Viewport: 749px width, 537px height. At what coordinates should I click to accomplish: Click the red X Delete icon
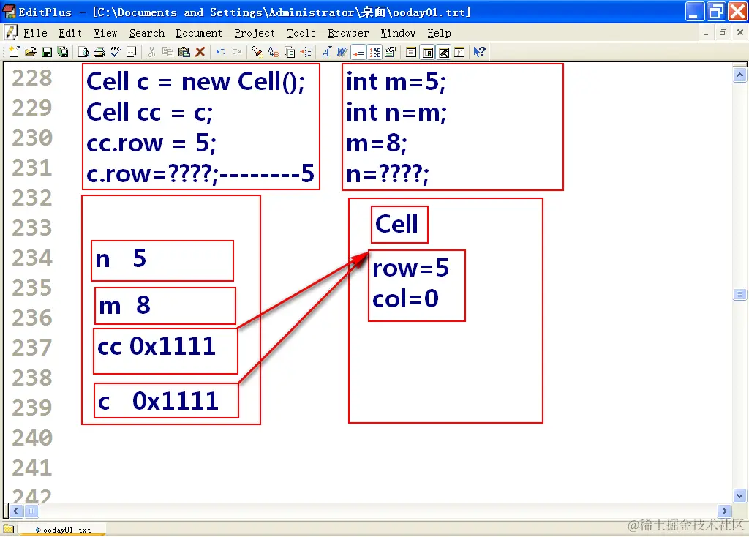(x=200, y=52)
